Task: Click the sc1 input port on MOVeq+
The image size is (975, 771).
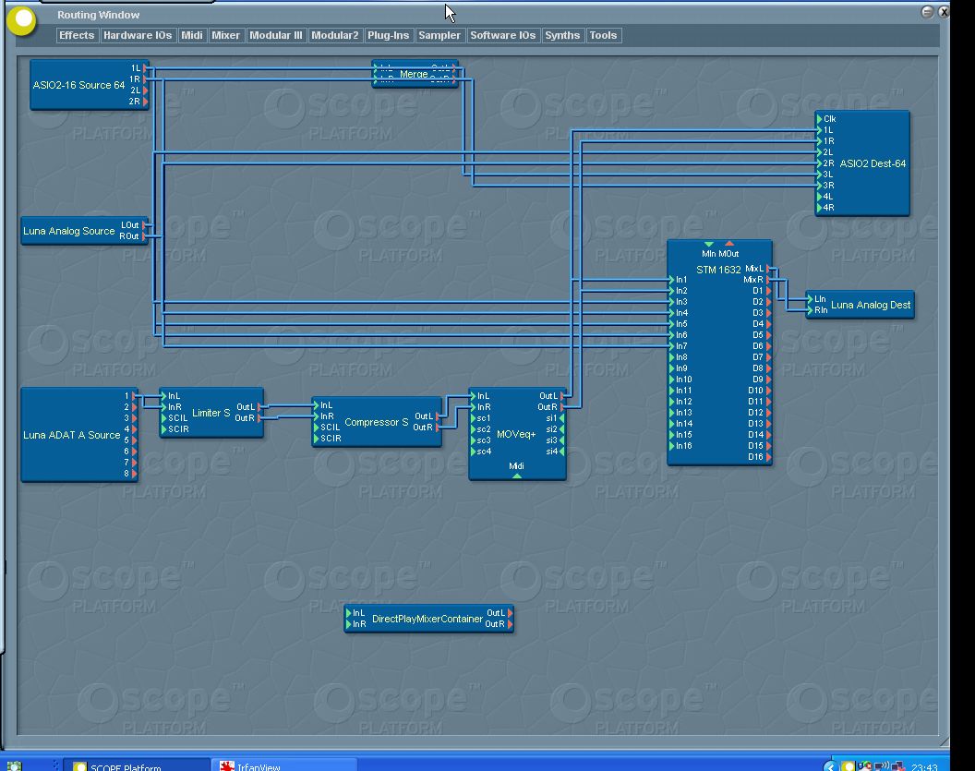Action: coord(474,418)
